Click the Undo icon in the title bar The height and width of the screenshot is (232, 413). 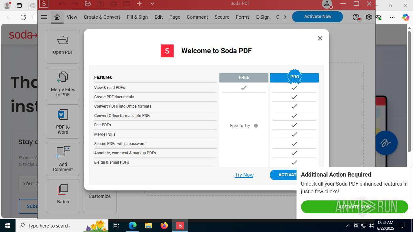(x=62, y=4)
